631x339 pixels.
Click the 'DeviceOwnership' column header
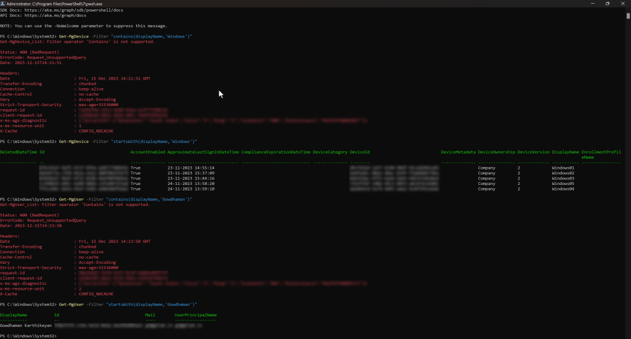pos(496,152)
